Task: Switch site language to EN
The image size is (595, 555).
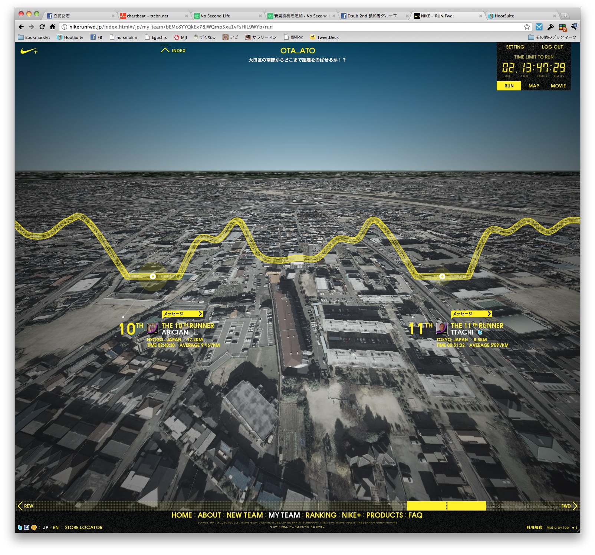Action: [x=56, y=527]
